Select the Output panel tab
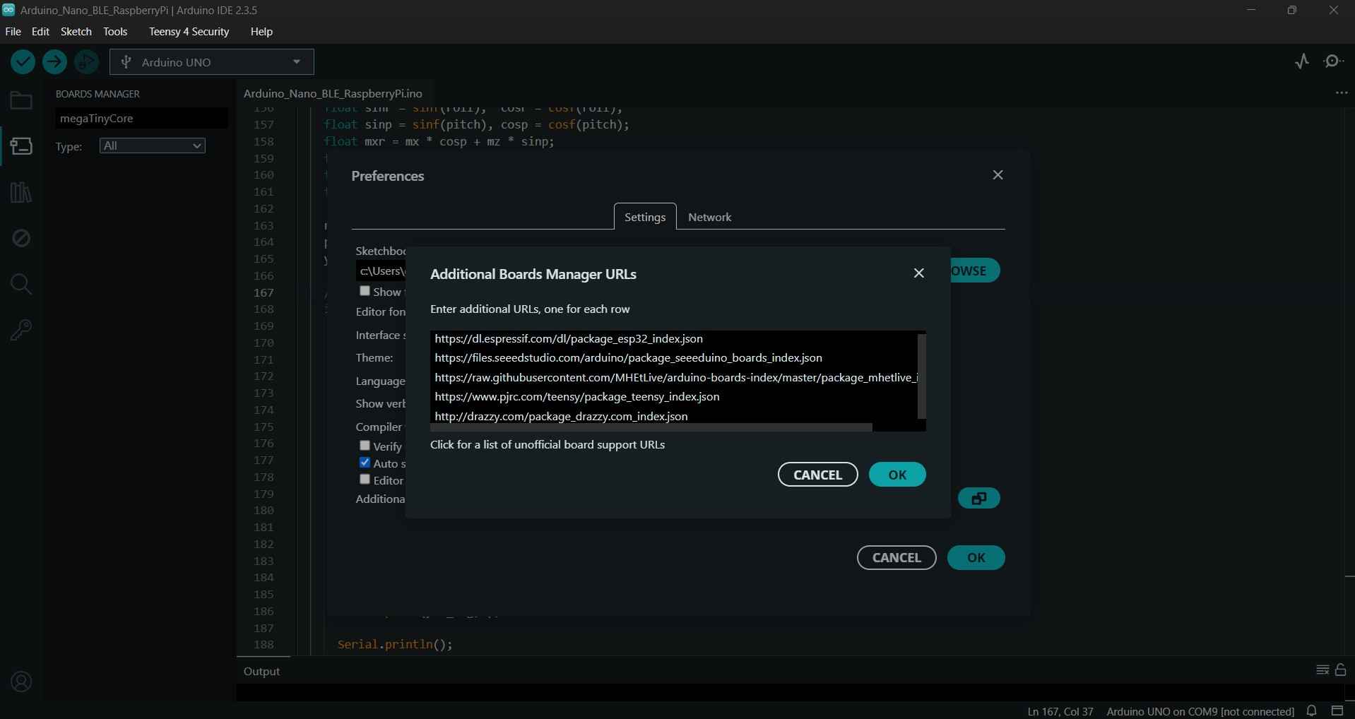The image size is (1355, 719). click(x=262, y=671)
